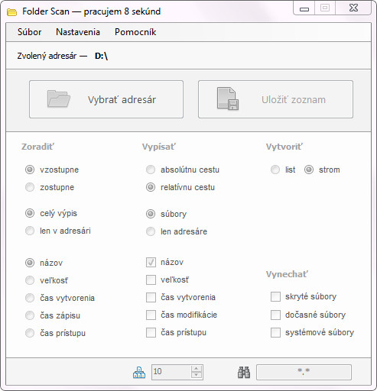Viewport: 377px width, 391px height.
Task: Click the Folder Scan title bar icon
Action: (x=11, y=12)
